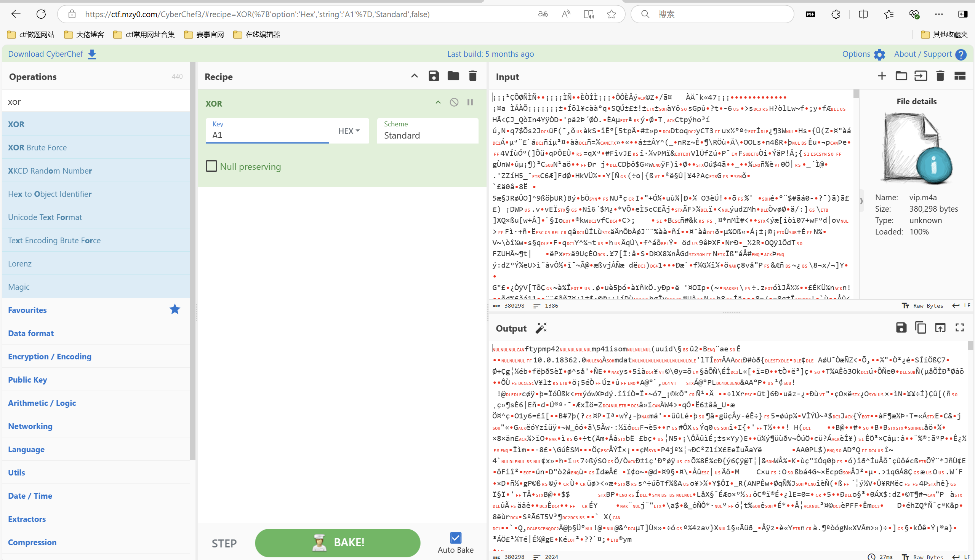Open the Scheme Standard dropdown
The height and width of the screenshot is (560, 975).
(427, 131)
